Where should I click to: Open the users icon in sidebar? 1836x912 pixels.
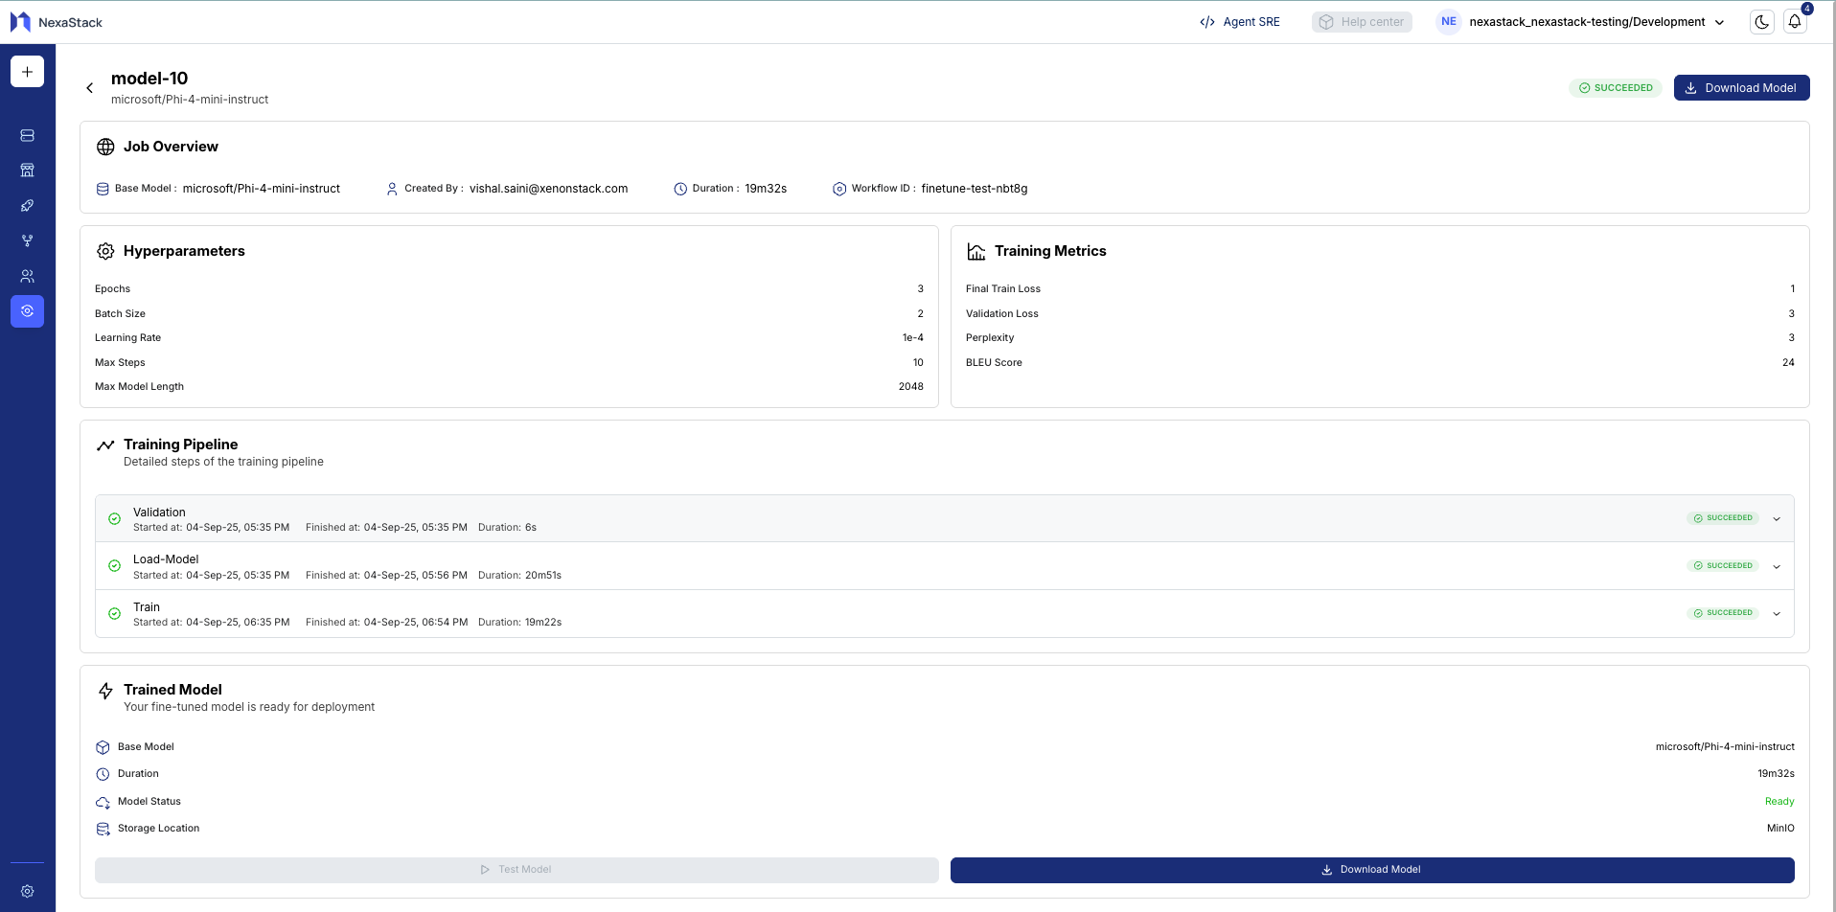(x=27, y=276)
